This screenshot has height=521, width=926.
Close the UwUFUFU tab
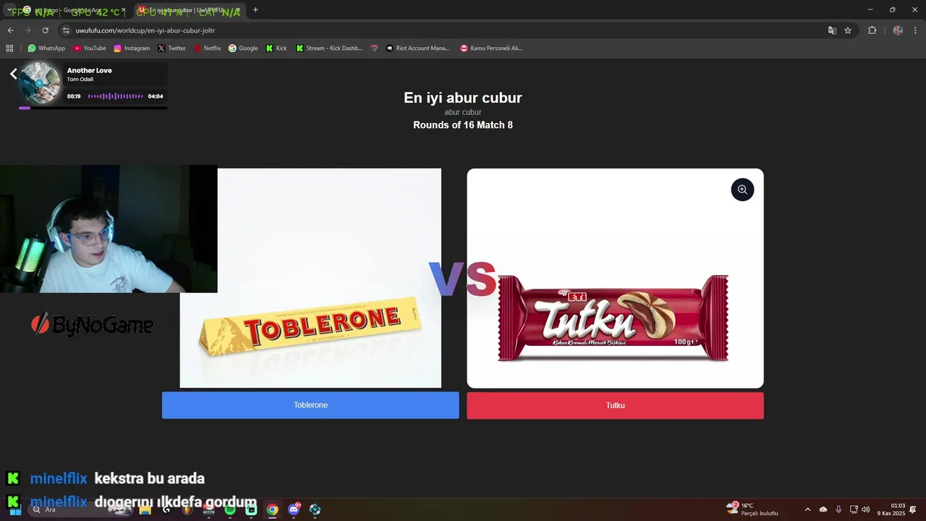(237, 10)
